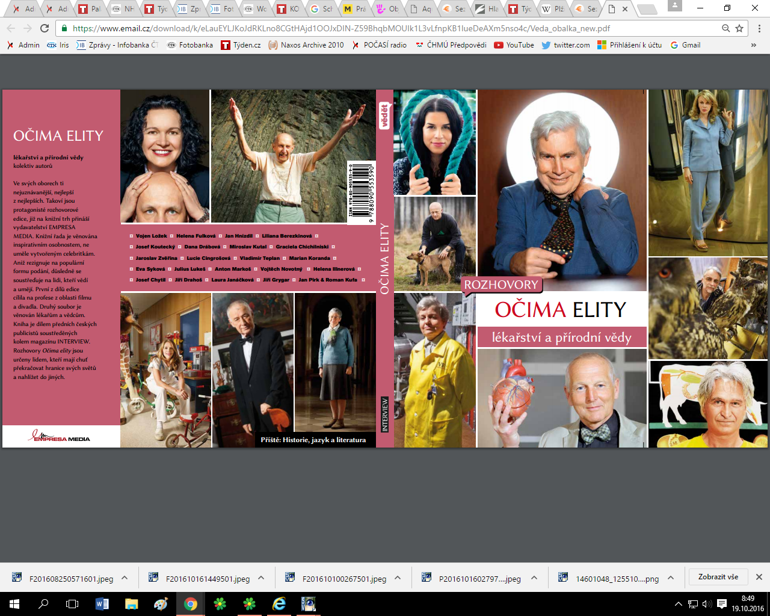
Task: Expand options for F201608250571601.jpeg download
Action: tap(125, 578)
